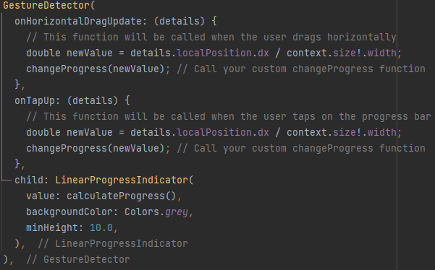Click the GestureDetector widget name

[46, 5]
